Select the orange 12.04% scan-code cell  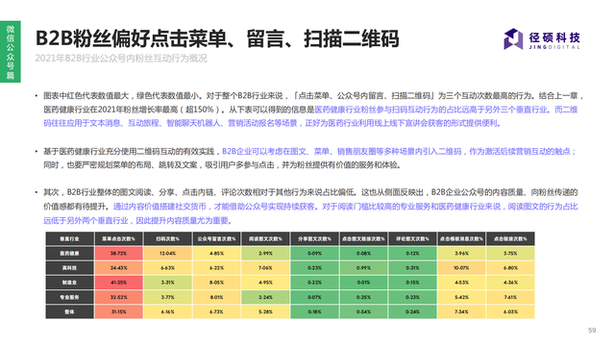point(167,254)
